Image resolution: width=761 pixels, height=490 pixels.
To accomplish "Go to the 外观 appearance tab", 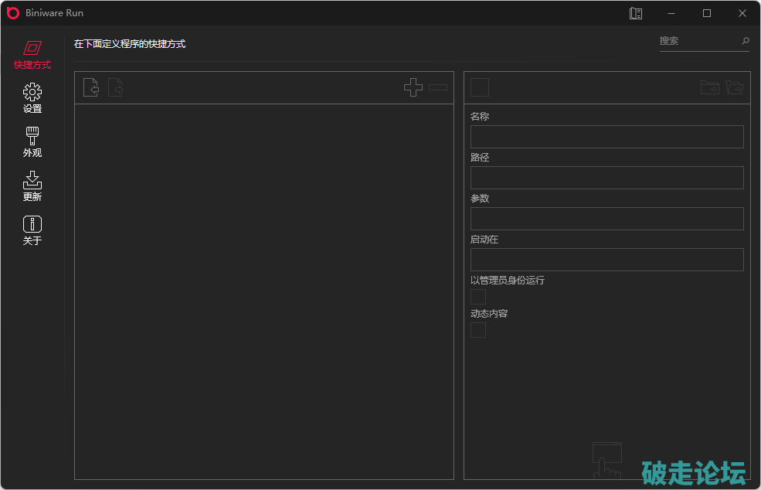I will [x=32, y=143].
